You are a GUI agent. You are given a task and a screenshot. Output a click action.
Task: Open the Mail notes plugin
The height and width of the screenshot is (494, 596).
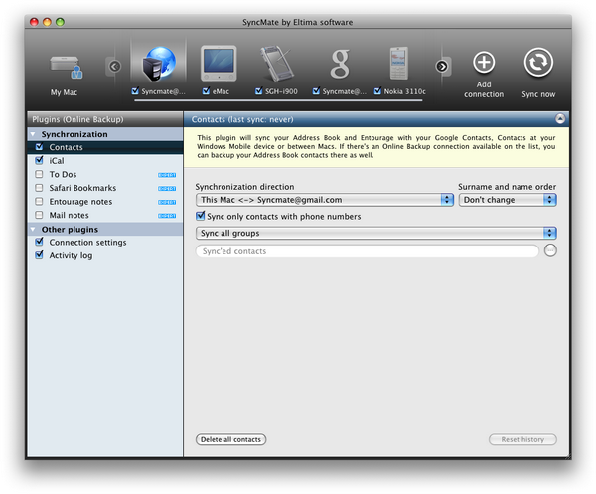[105, 215]
